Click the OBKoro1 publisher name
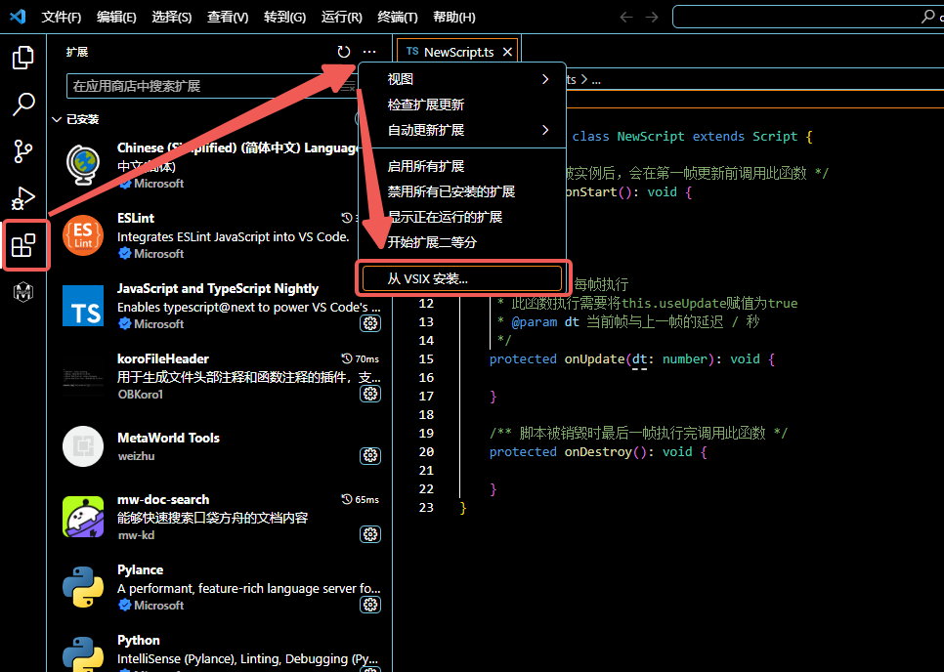The height and width of the screenshot is (672, 944). click(141, 395)
